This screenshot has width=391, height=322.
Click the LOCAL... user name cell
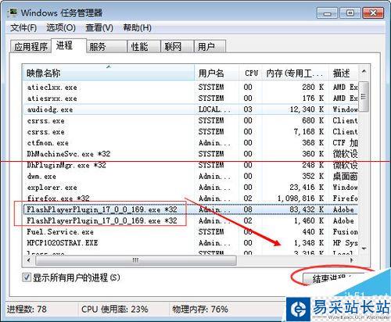pyautogui.click(x=214, y=109)
